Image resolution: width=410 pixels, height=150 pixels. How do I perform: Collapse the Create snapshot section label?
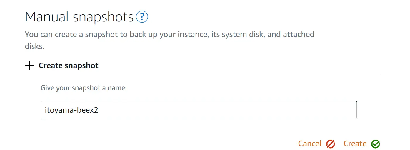coord(69,65)
